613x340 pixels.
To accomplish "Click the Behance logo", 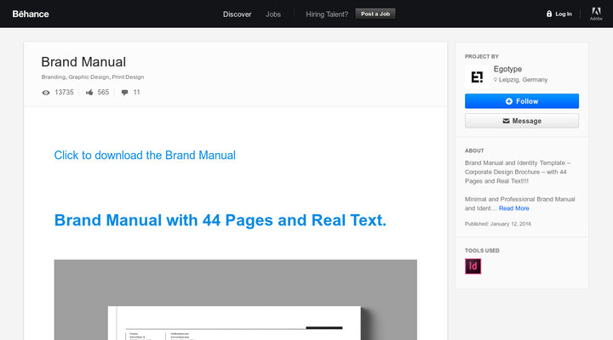I will [x=31, y=14].
